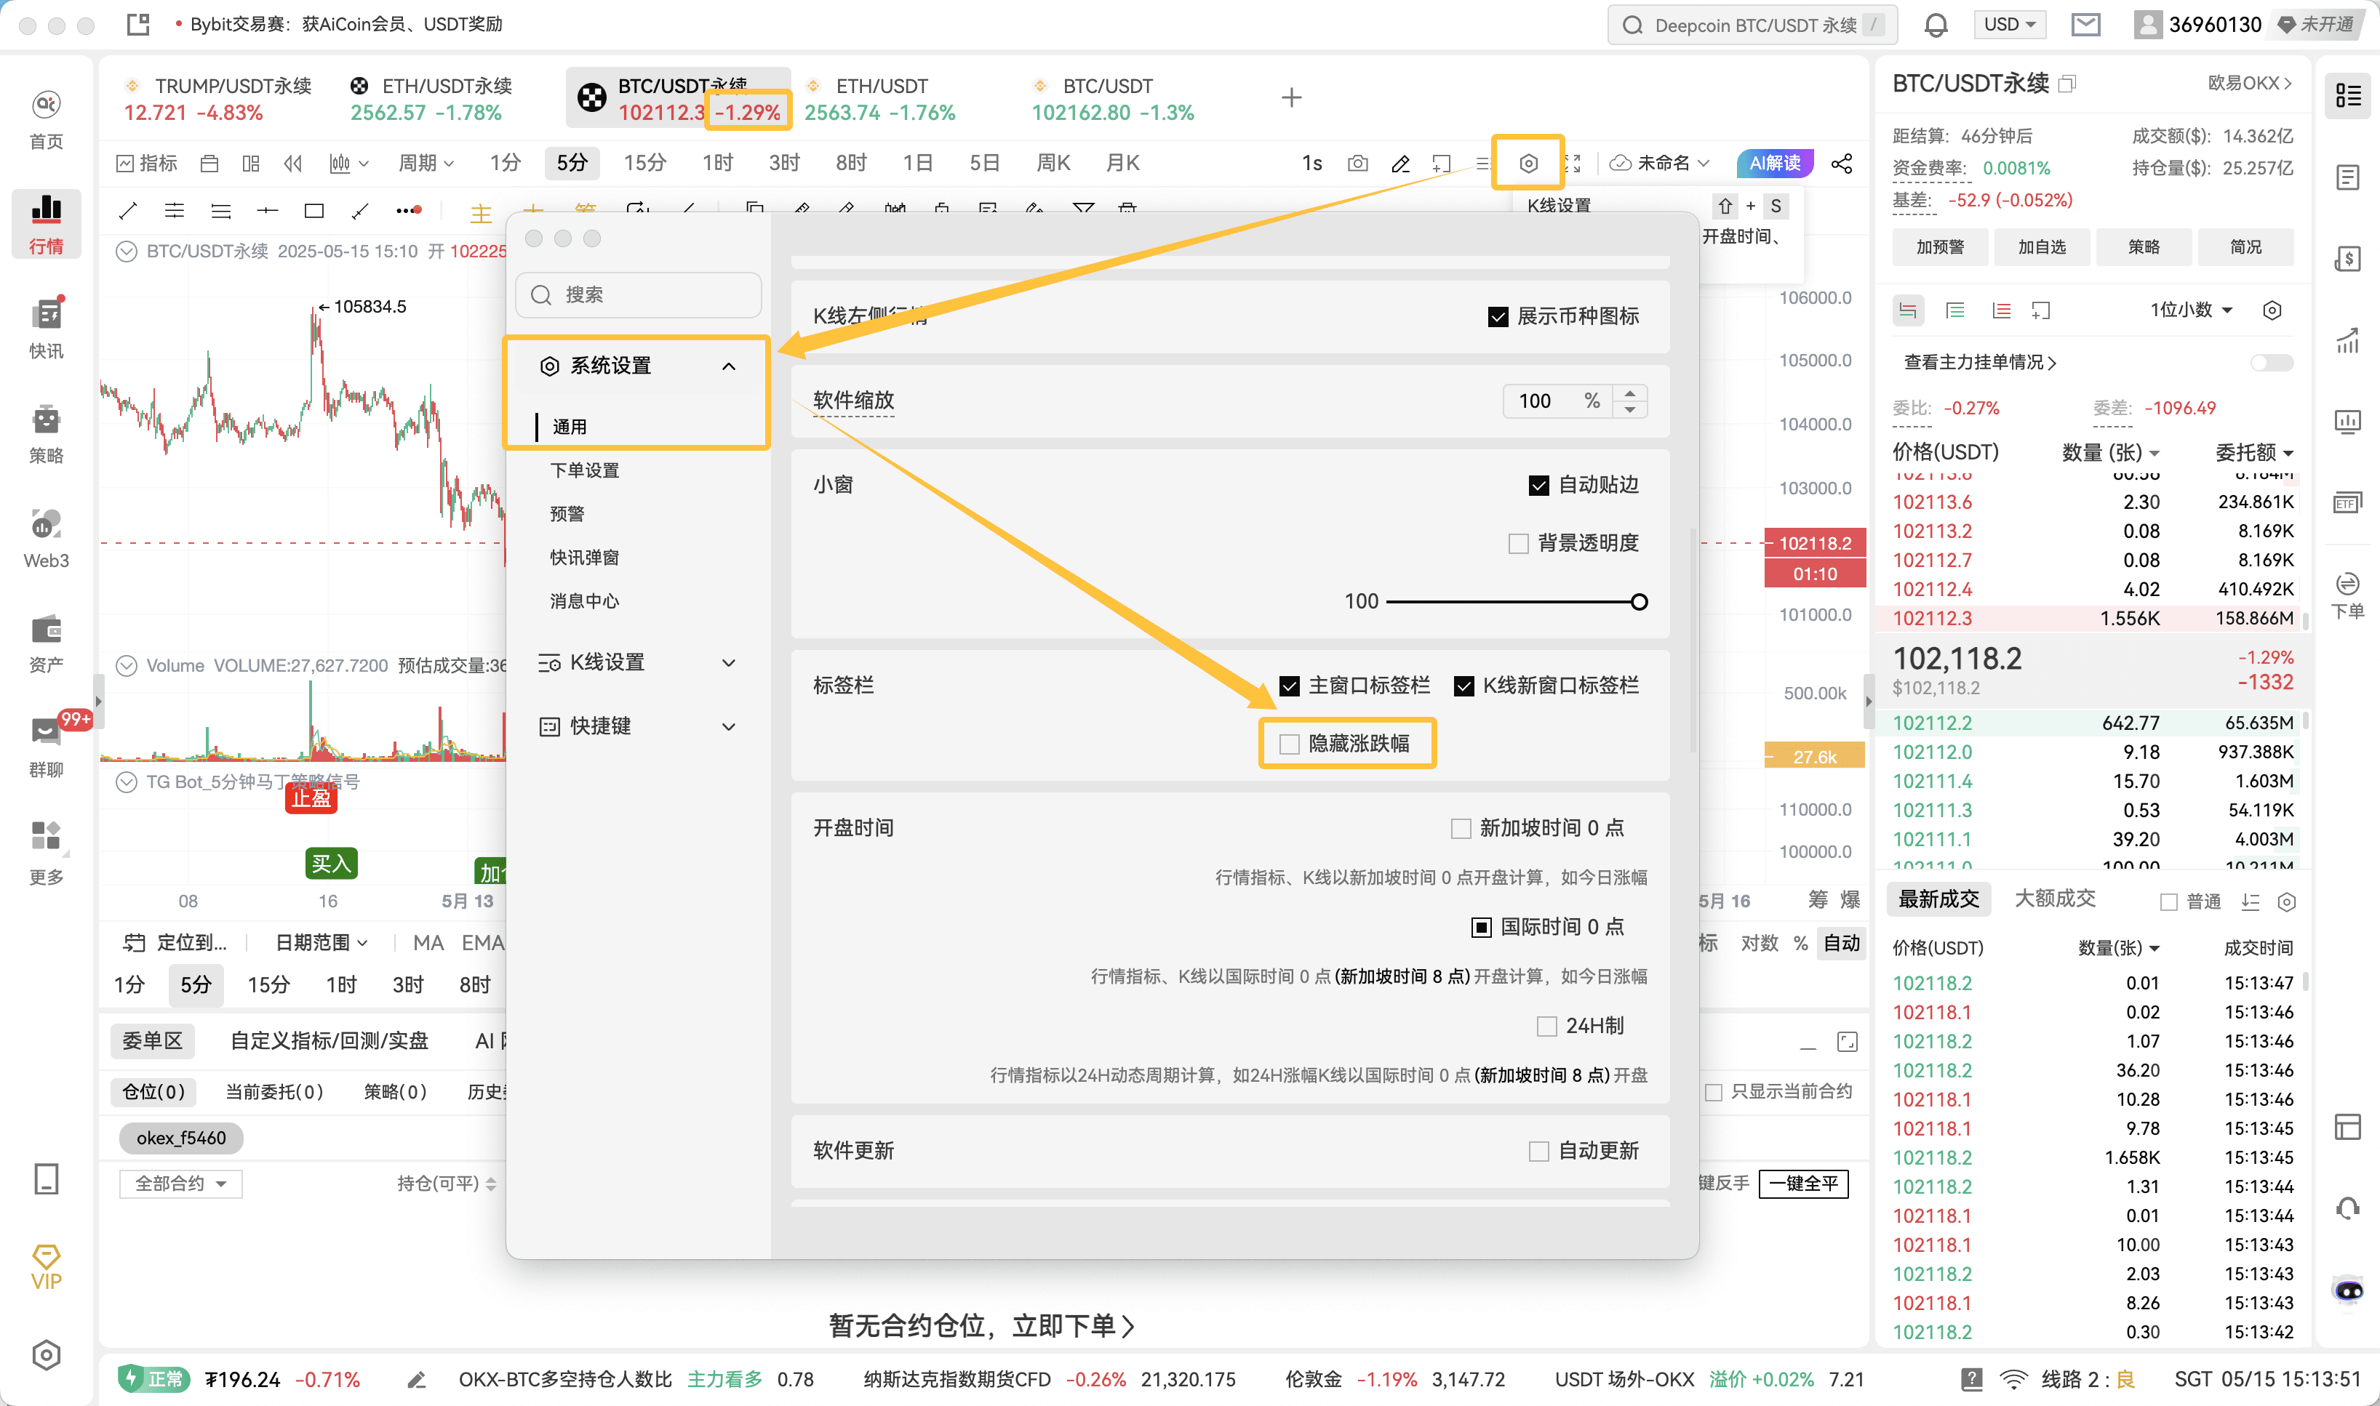Enable 新加坡时间 0 点 checkbox
This screenshot has width=2380, height=1406.
[1461, 828]
